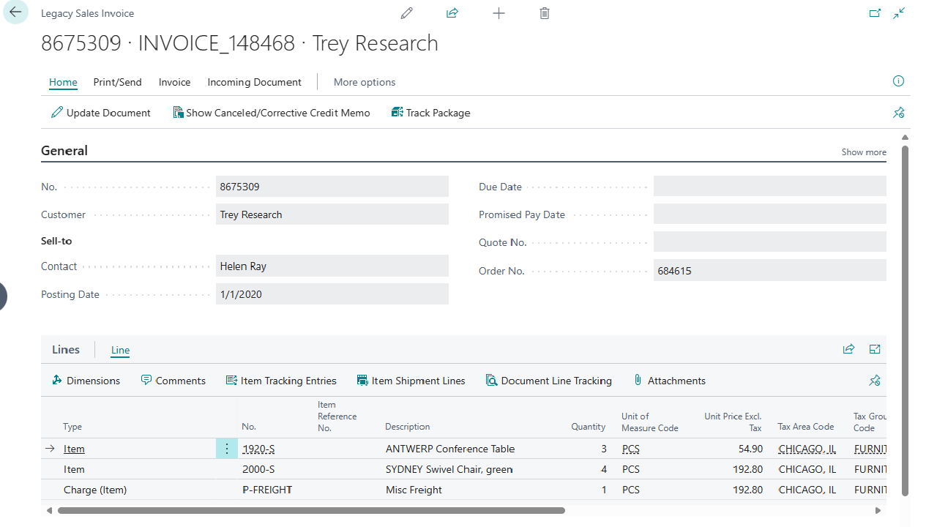Click the share icon next to the pencil
937x527 pixels.
point(452,13)
